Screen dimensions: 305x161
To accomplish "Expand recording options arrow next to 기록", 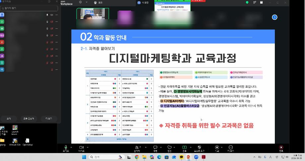I will 222,147.
